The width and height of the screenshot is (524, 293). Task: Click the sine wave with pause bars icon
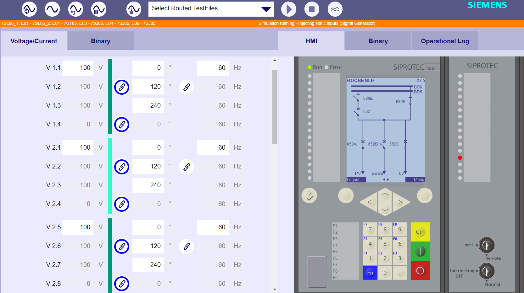pos(99,9)
